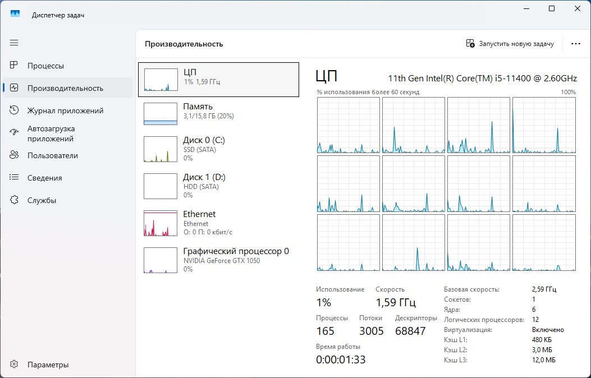Click the App history clock icon
This screenshot has height=378, width=591.
[14, 110]
